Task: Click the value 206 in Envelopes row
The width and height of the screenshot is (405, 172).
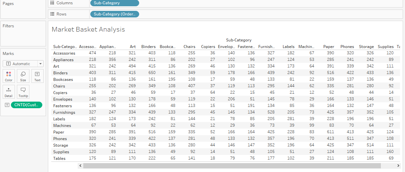Action: point(231,99)
